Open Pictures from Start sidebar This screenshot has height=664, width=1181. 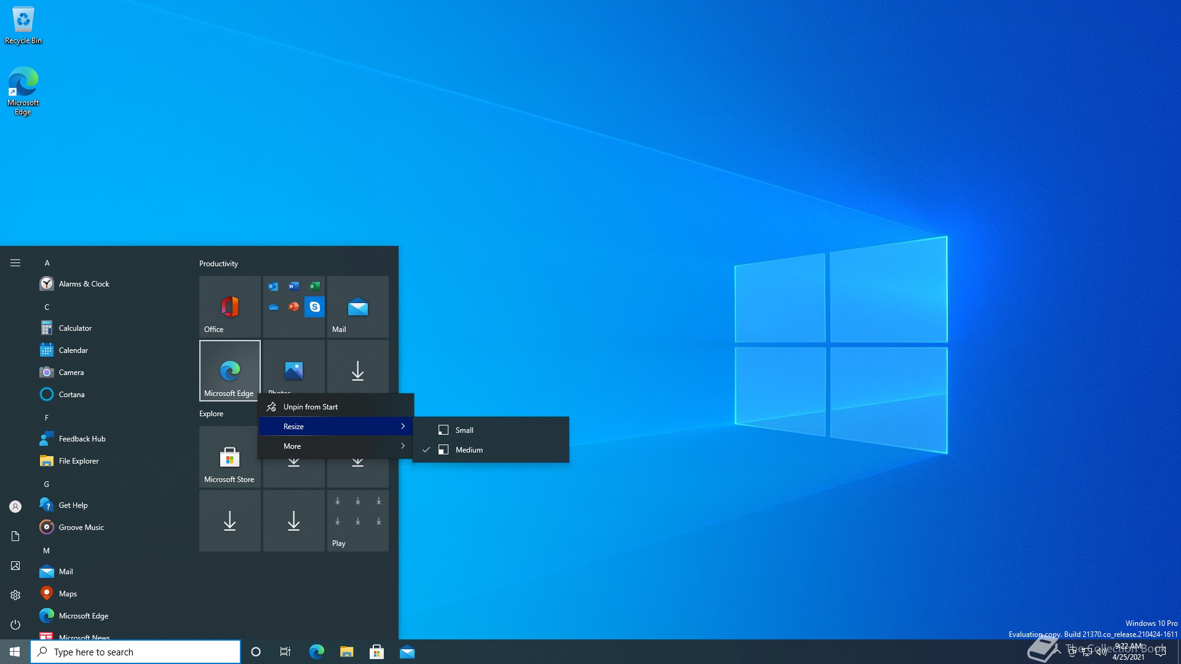(15, 566)
